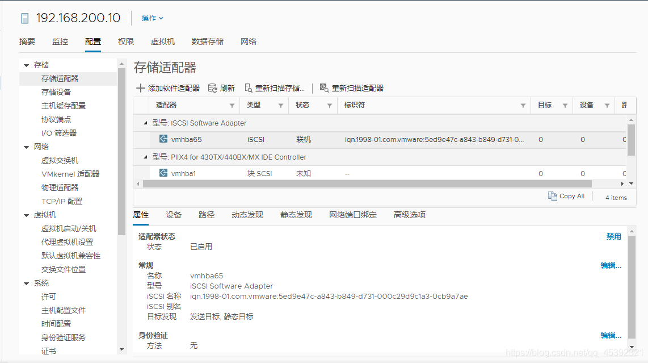Image resolution: width=648 pixels, height=363 pixels.
Task: Click the adapter table vertical scrollbar
Action: (631, 140)
